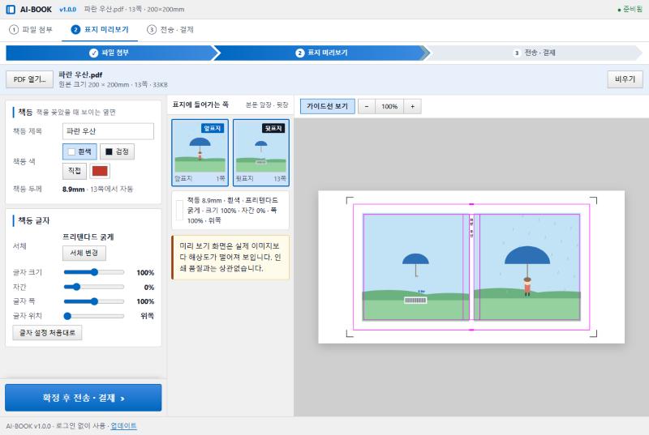Image resolution: width=649 pixels, height=435 pixels.
Task: Zoom out with the minus button
Action: point(367,107)
